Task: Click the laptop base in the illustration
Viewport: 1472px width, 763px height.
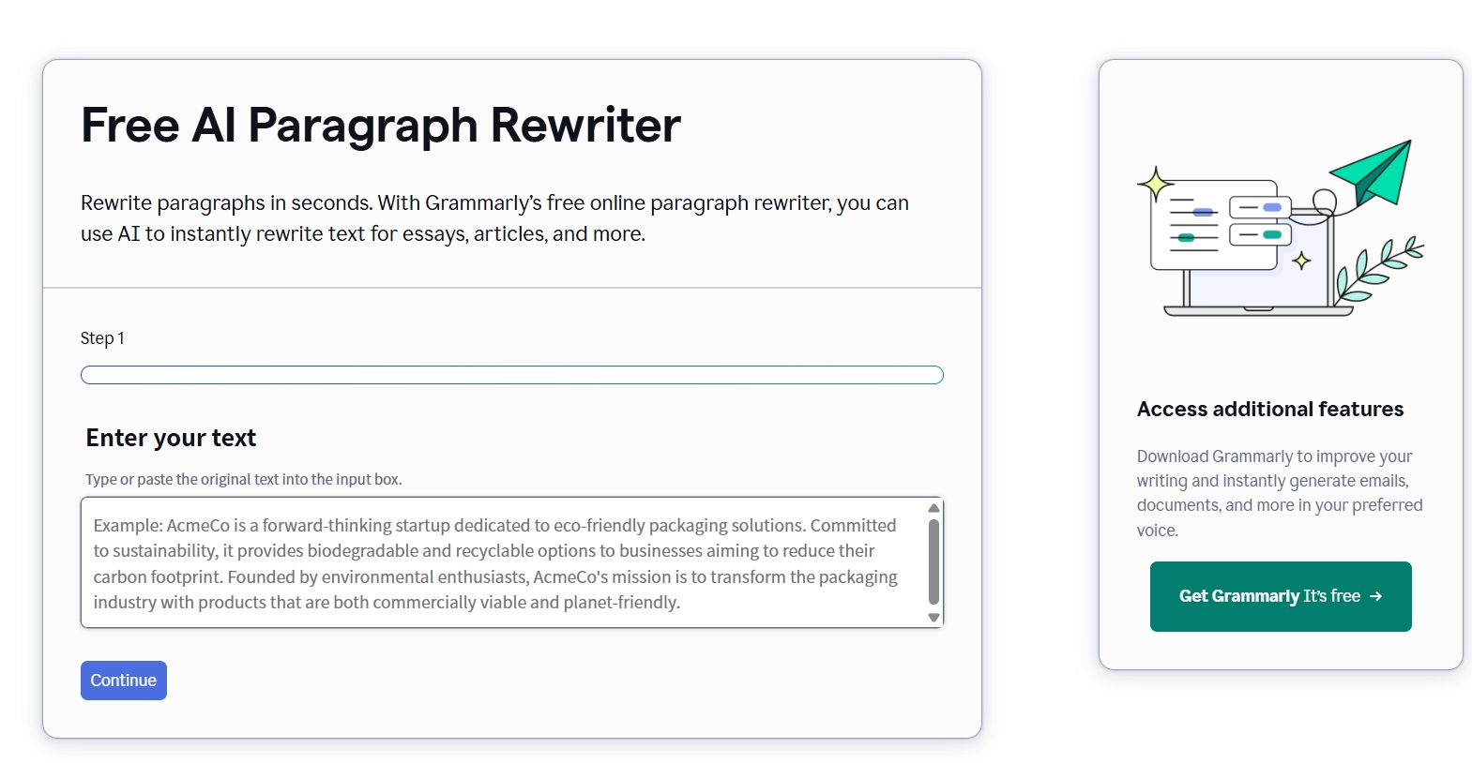Action: coord(1258,310)
